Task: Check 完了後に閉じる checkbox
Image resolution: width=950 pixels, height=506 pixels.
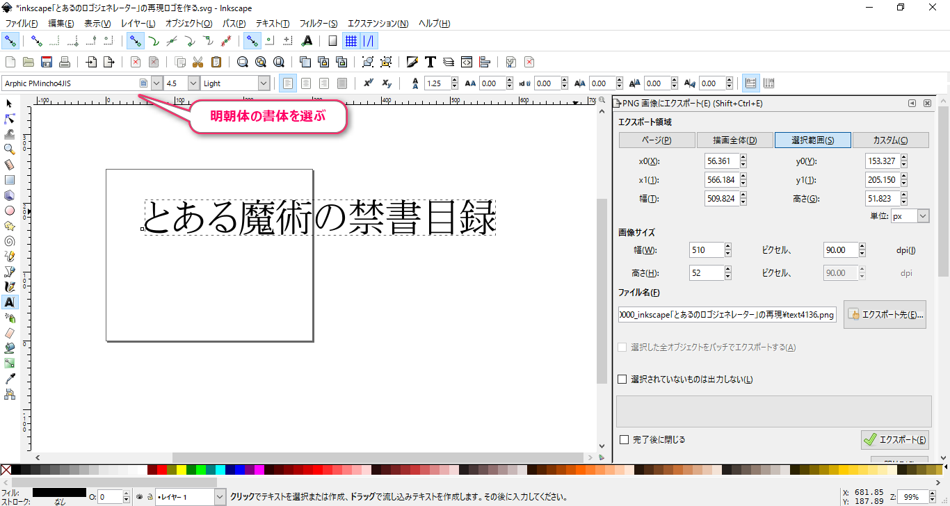Action: (x=624, y=440)
